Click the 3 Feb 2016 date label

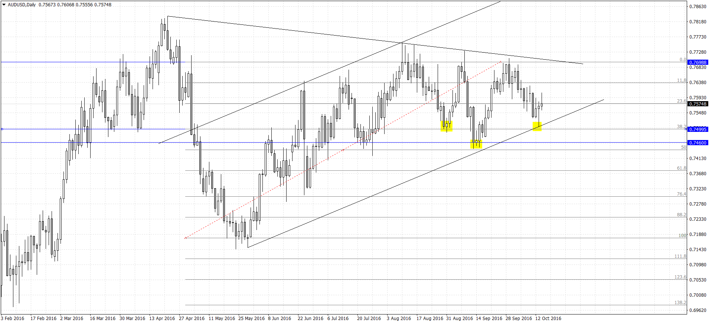13,319
